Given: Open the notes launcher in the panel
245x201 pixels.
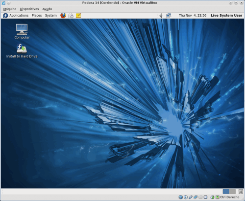Looking at the screenshot, I should pos(78,16).
